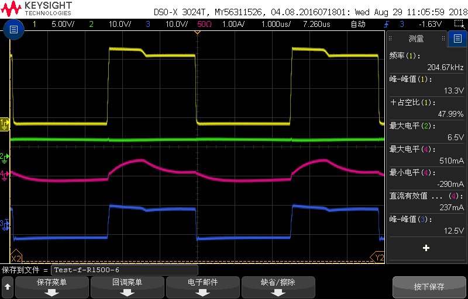Click the 510mA maximum value
Image resolution: width=468 pixels, height=299 pixels.
click(452, 161)
